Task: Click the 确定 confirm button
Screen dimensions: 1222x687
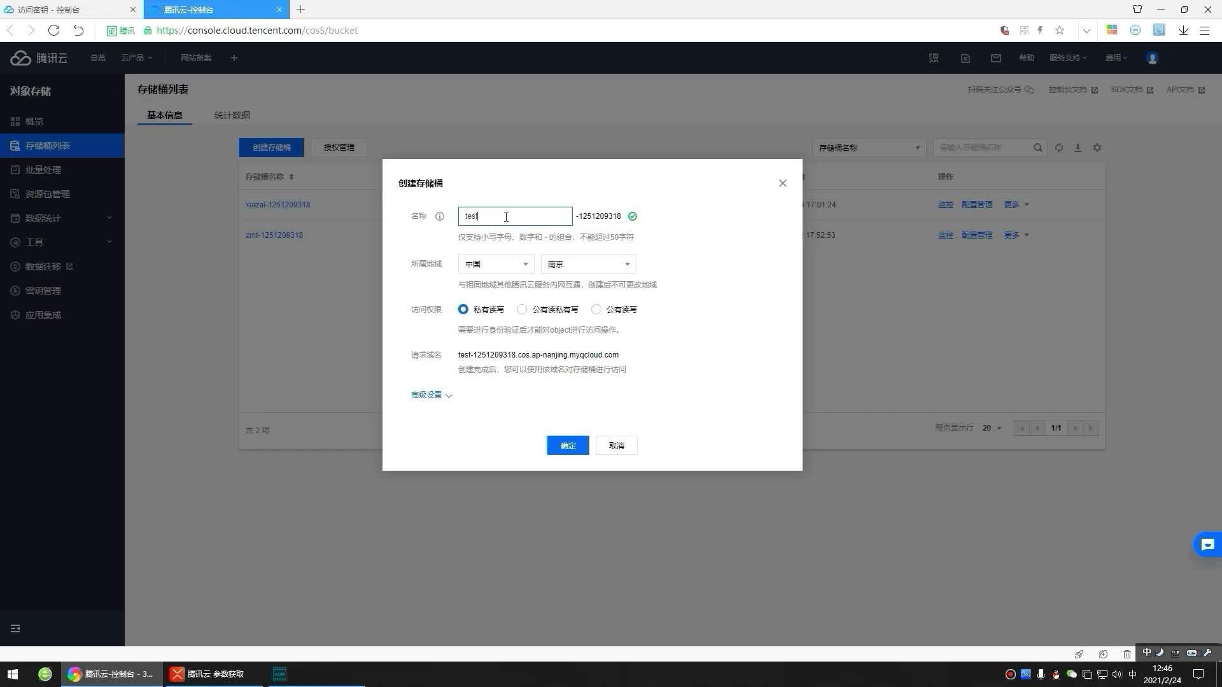Action: [x=567, y=445]
